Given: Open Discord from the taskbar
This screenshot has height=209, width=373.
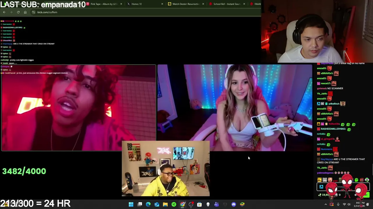Looking at the screenshot, I should (x=233, y=204).
